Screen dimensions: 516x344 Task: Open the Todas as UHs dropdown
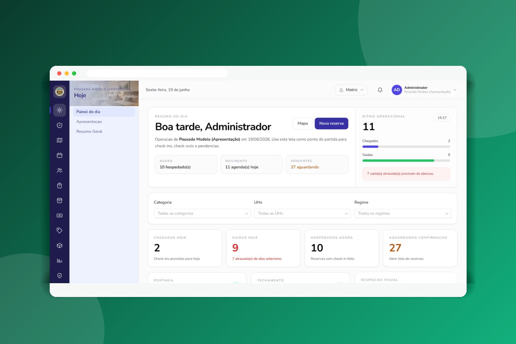302,213
